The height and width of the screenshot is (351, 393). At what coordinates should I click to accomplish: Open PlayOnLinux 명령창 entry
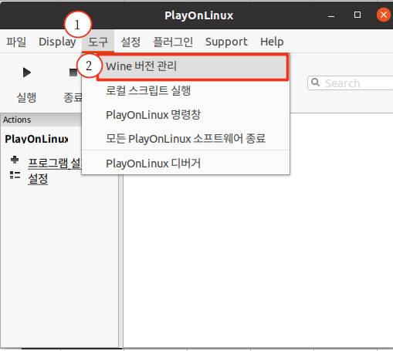(x=186, y=115)
